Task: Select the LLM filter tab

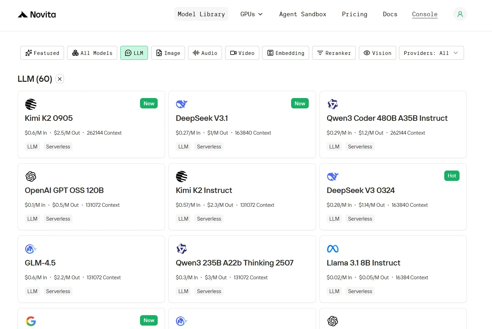Action: pyautogui.click(x=134, y=53)
